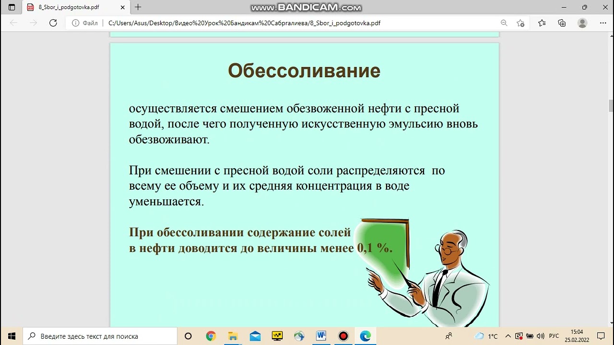Click the word "обезвоживают." in the slide
614x345 pixels.
(169, 139)
